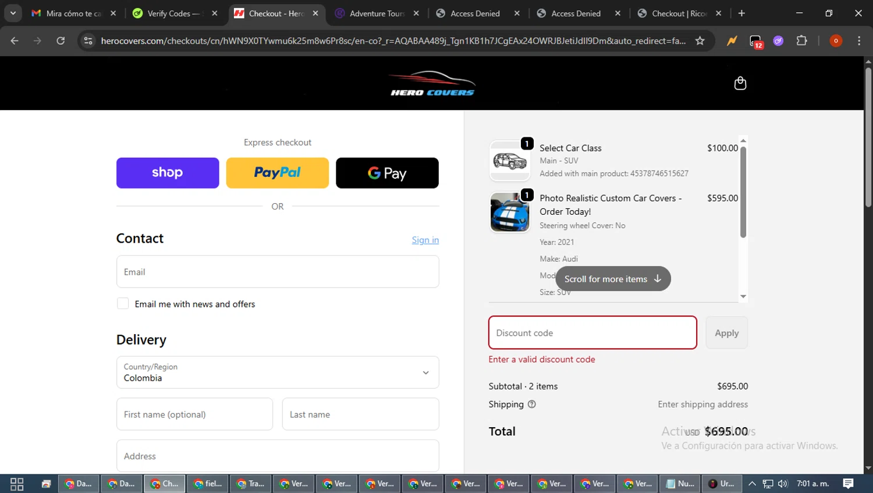The image size is (873, 493).
Task: Open a new browser tab
Action: click(741, 13)
